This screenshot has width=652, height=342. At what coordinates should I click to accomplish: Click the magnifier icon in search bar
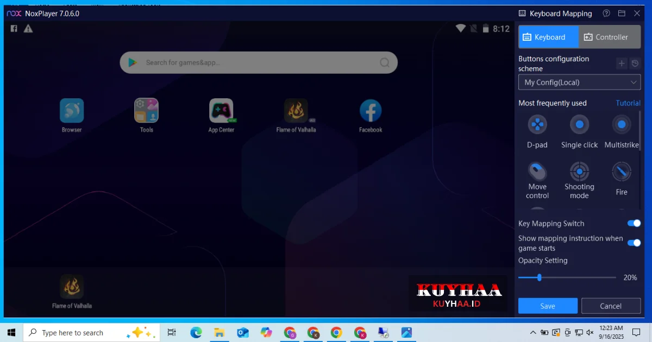[385, 62]
